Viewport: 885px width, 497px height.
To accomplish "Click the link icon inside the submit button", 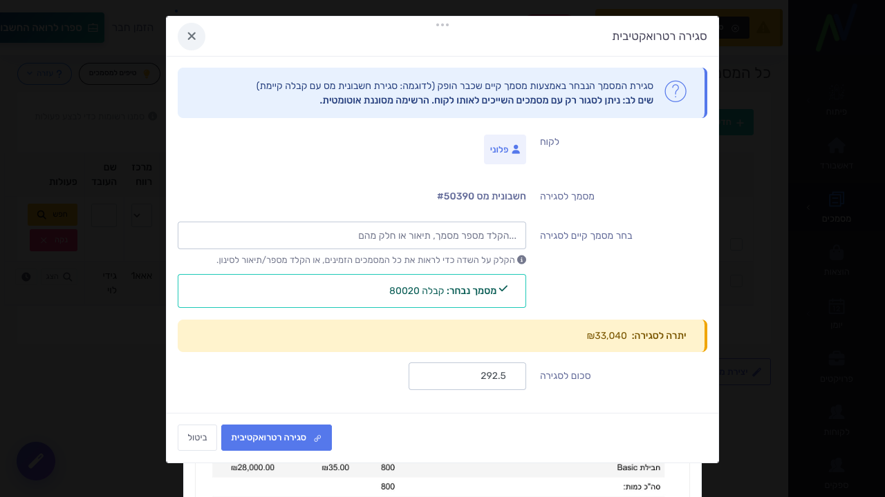I will click(317, 438).
